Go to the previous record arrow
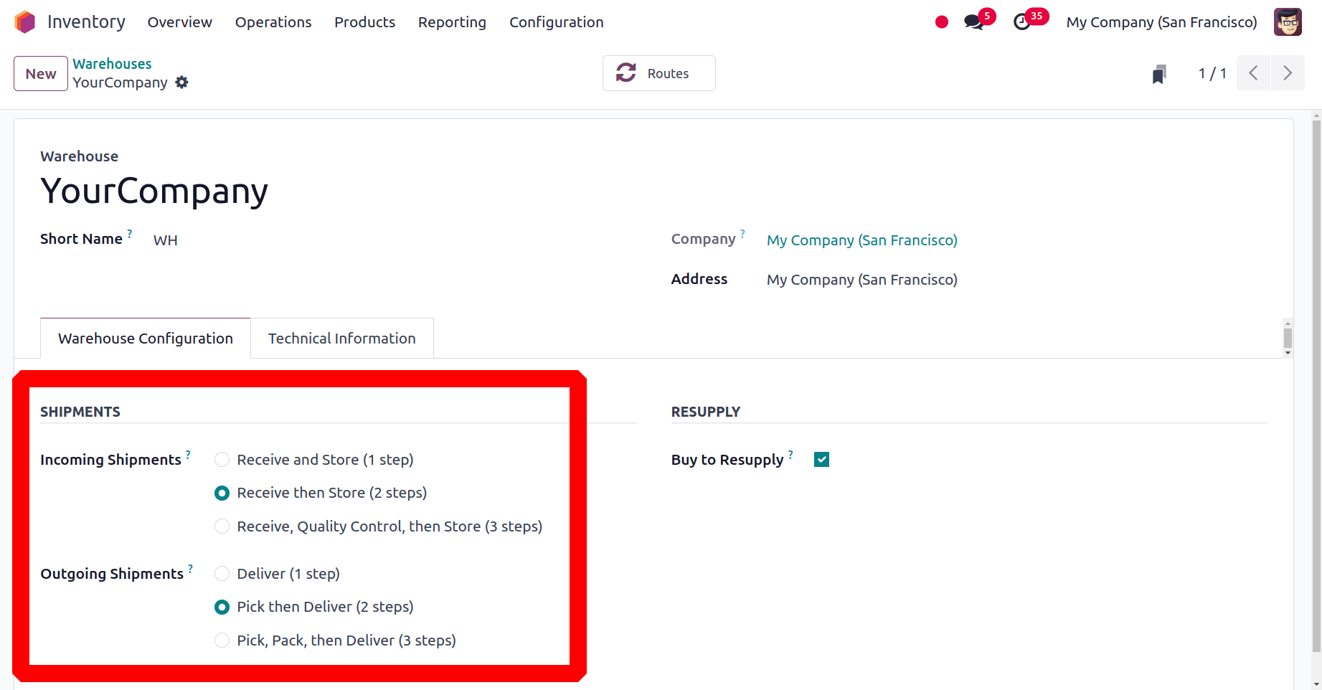 [x=1253, y=73]
